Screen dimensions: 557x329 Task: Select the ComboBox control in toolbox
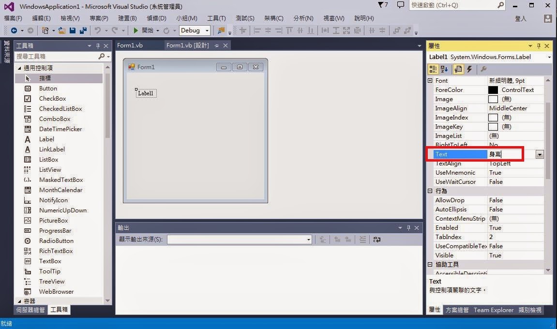[54, 119]
